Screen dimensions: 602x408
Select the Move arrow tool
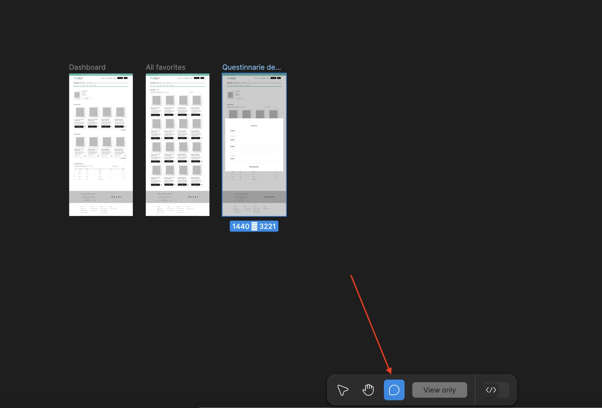tap(343, 390)
